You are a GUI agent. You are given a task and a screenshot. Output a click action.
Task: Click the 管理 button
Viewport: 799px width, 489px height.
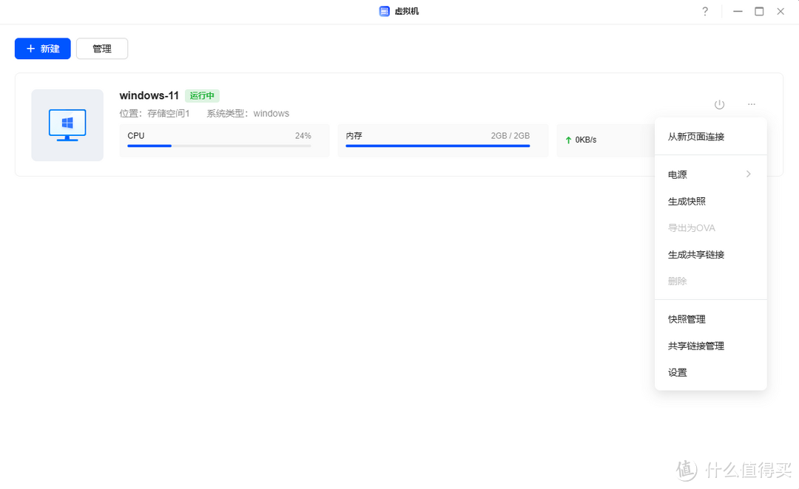click(102, 49)
